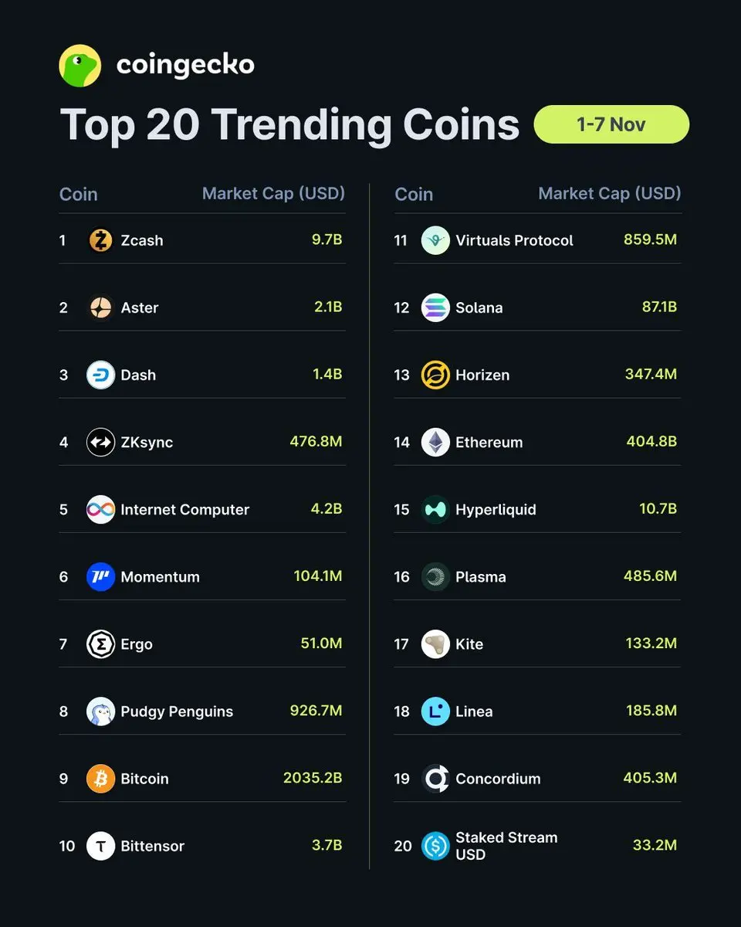Click the 1-7 Nov date badge
The height and width of the screenshot is (927, 741).
tap(611, 124)
